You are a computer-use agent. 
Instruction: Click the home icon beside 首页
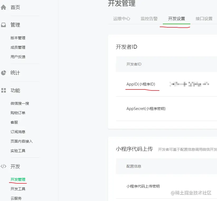(x=3, y=7)
